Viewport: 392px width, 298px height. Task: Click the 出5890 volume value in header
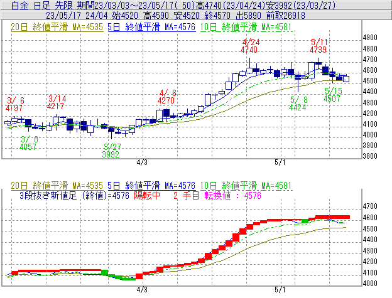click(x=249, y=16)
